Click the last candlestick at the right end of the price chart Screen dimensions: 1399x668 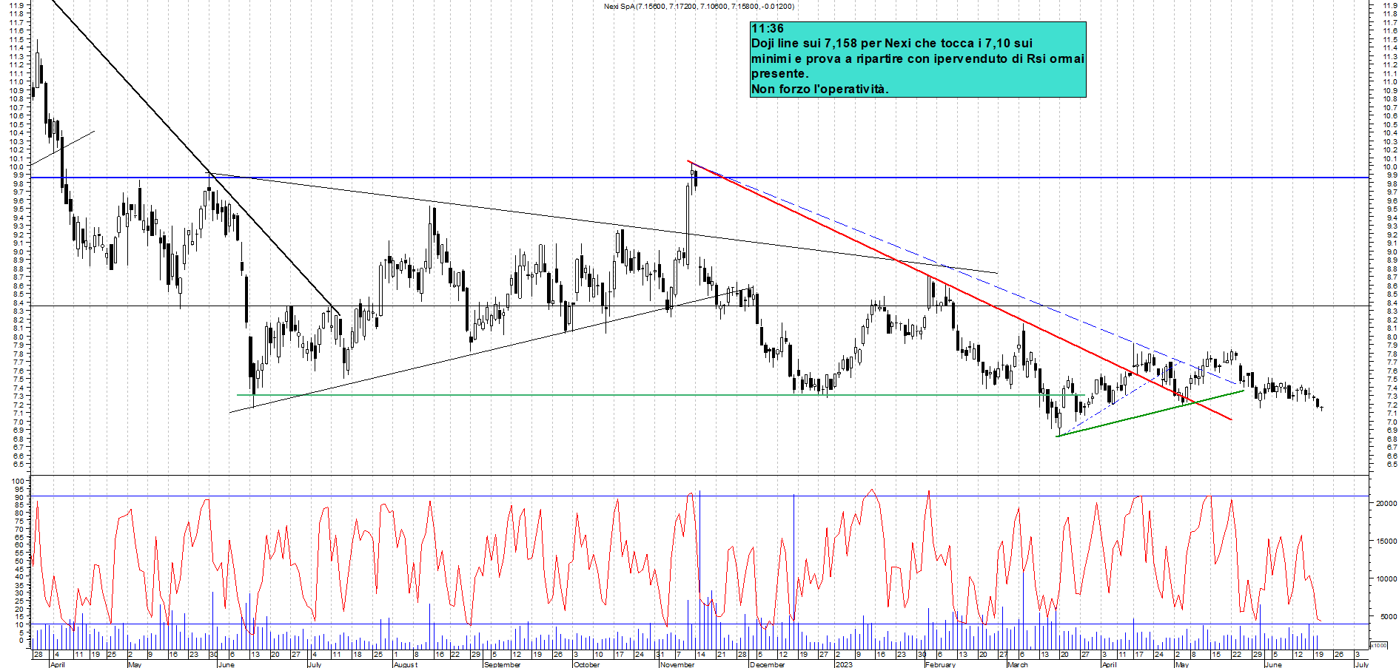pyautogui.click(x=1321, y=407)
